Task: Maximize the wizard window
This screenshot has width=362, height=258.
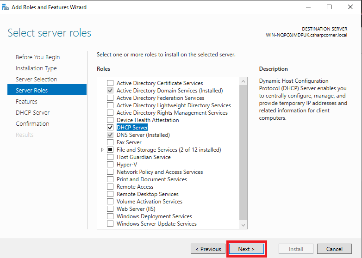Action: [329, 7]
